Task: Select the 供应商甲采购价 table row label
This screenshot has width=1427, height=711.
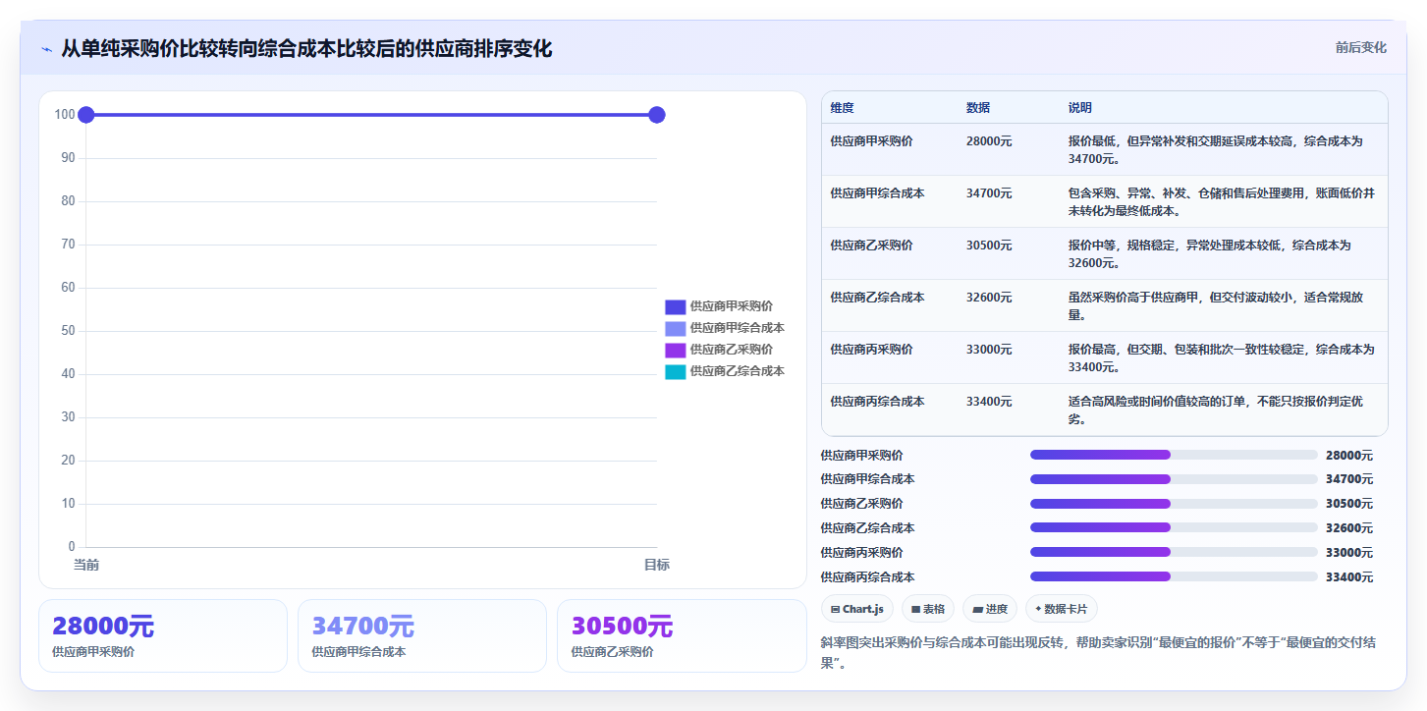Action: pos(871,141)
